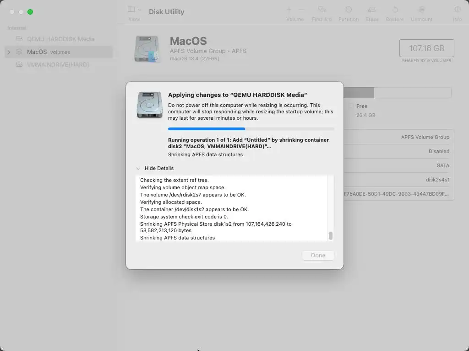
Task: Click the 107.16 GB capacity box
Action: pyautogui.click(x=426, y=48)
